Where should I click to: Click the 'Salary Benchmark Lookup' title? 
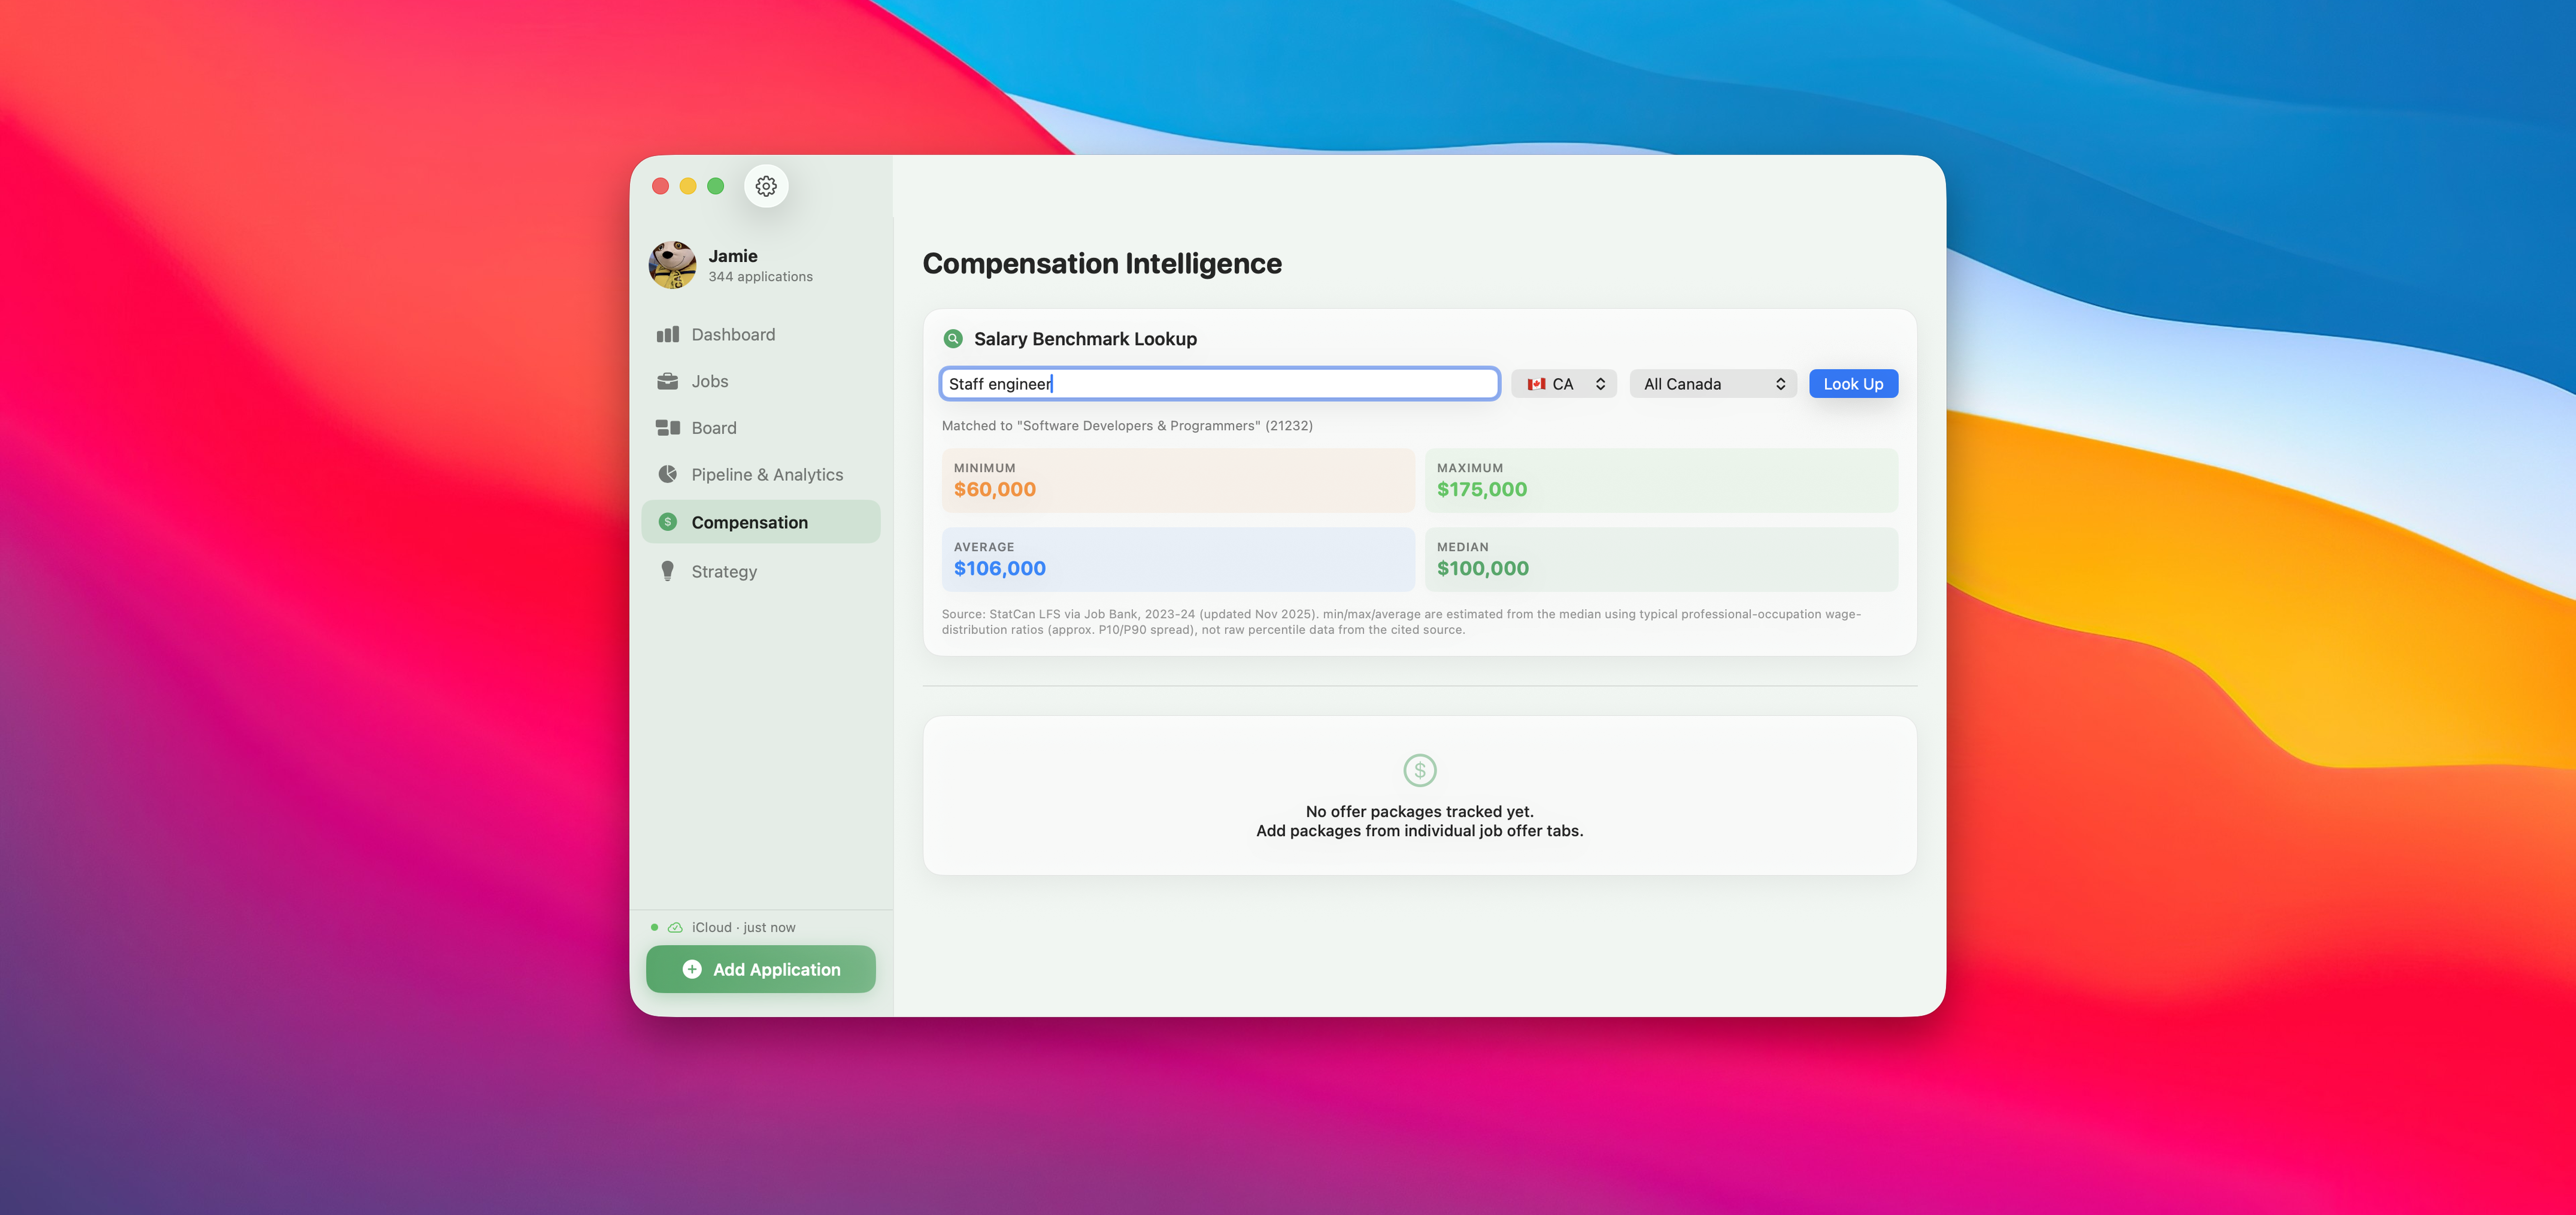1085,339
